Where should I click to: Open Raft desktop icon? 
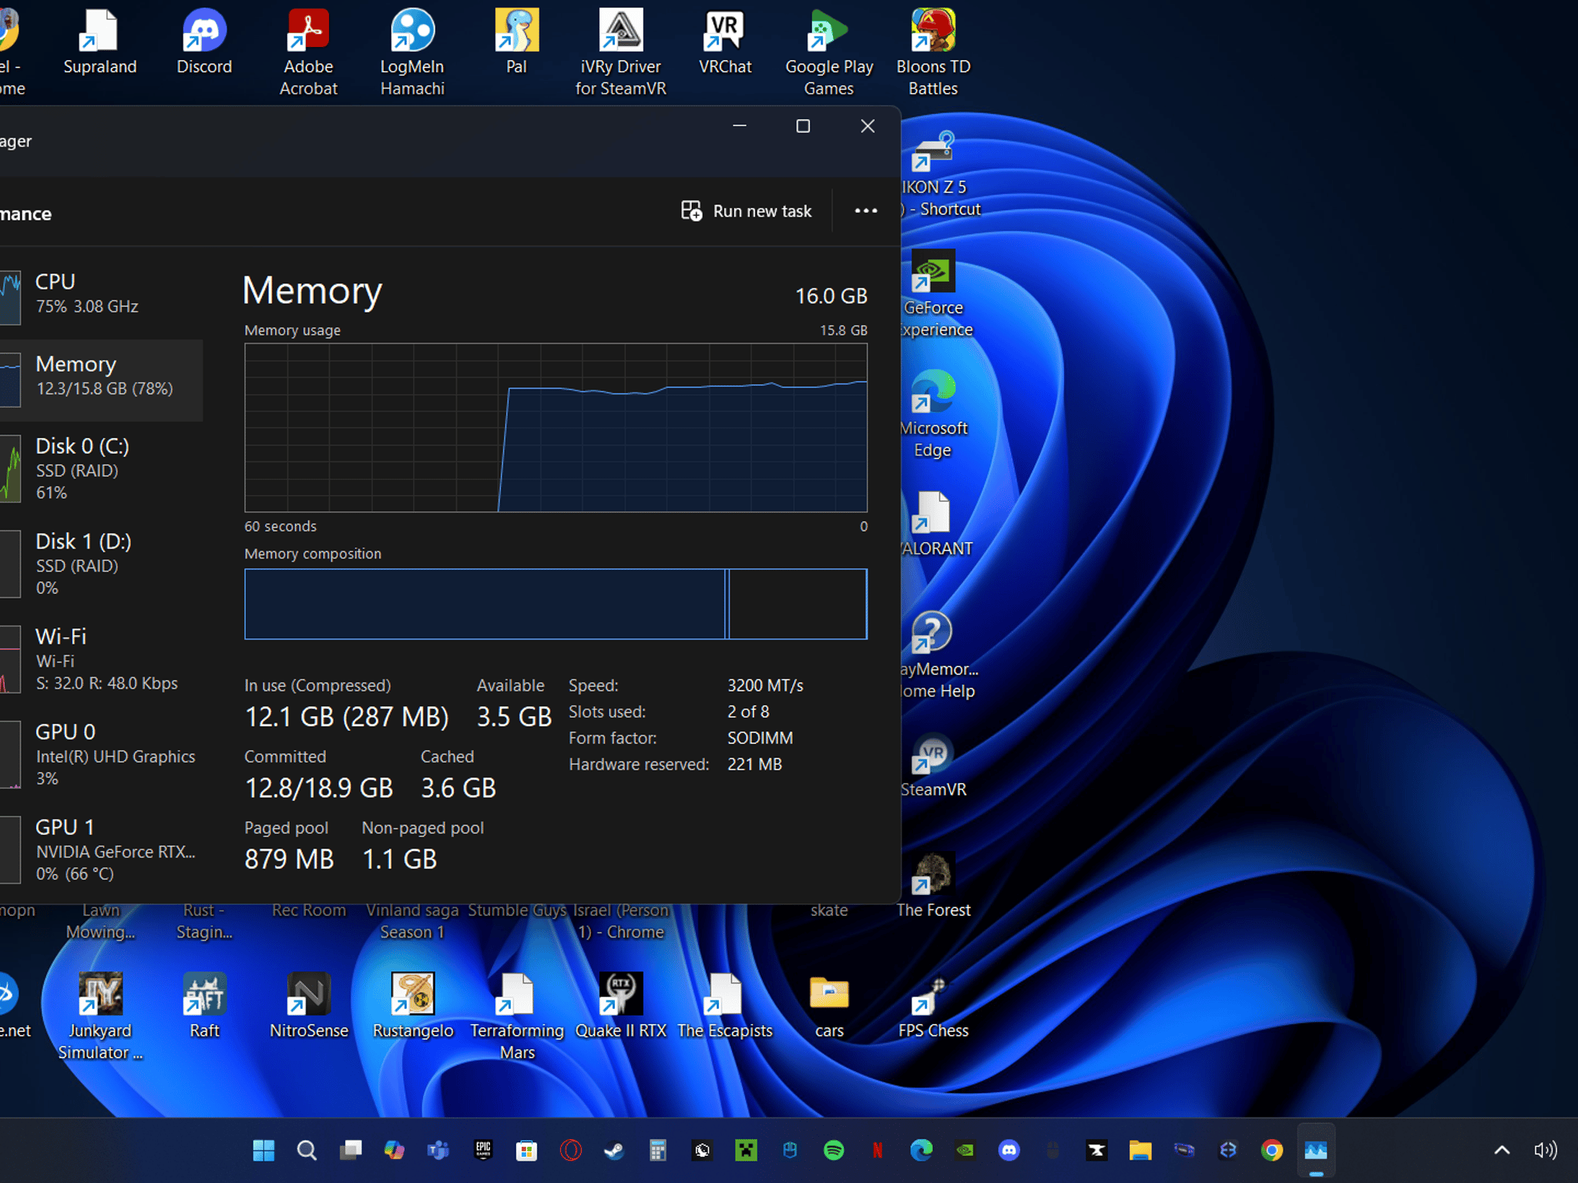(x=204, y=1006)
